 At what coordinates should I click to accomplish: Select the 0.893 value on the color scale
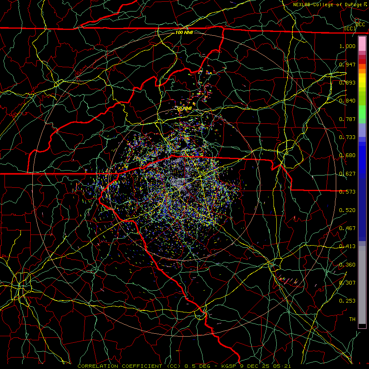347,82
